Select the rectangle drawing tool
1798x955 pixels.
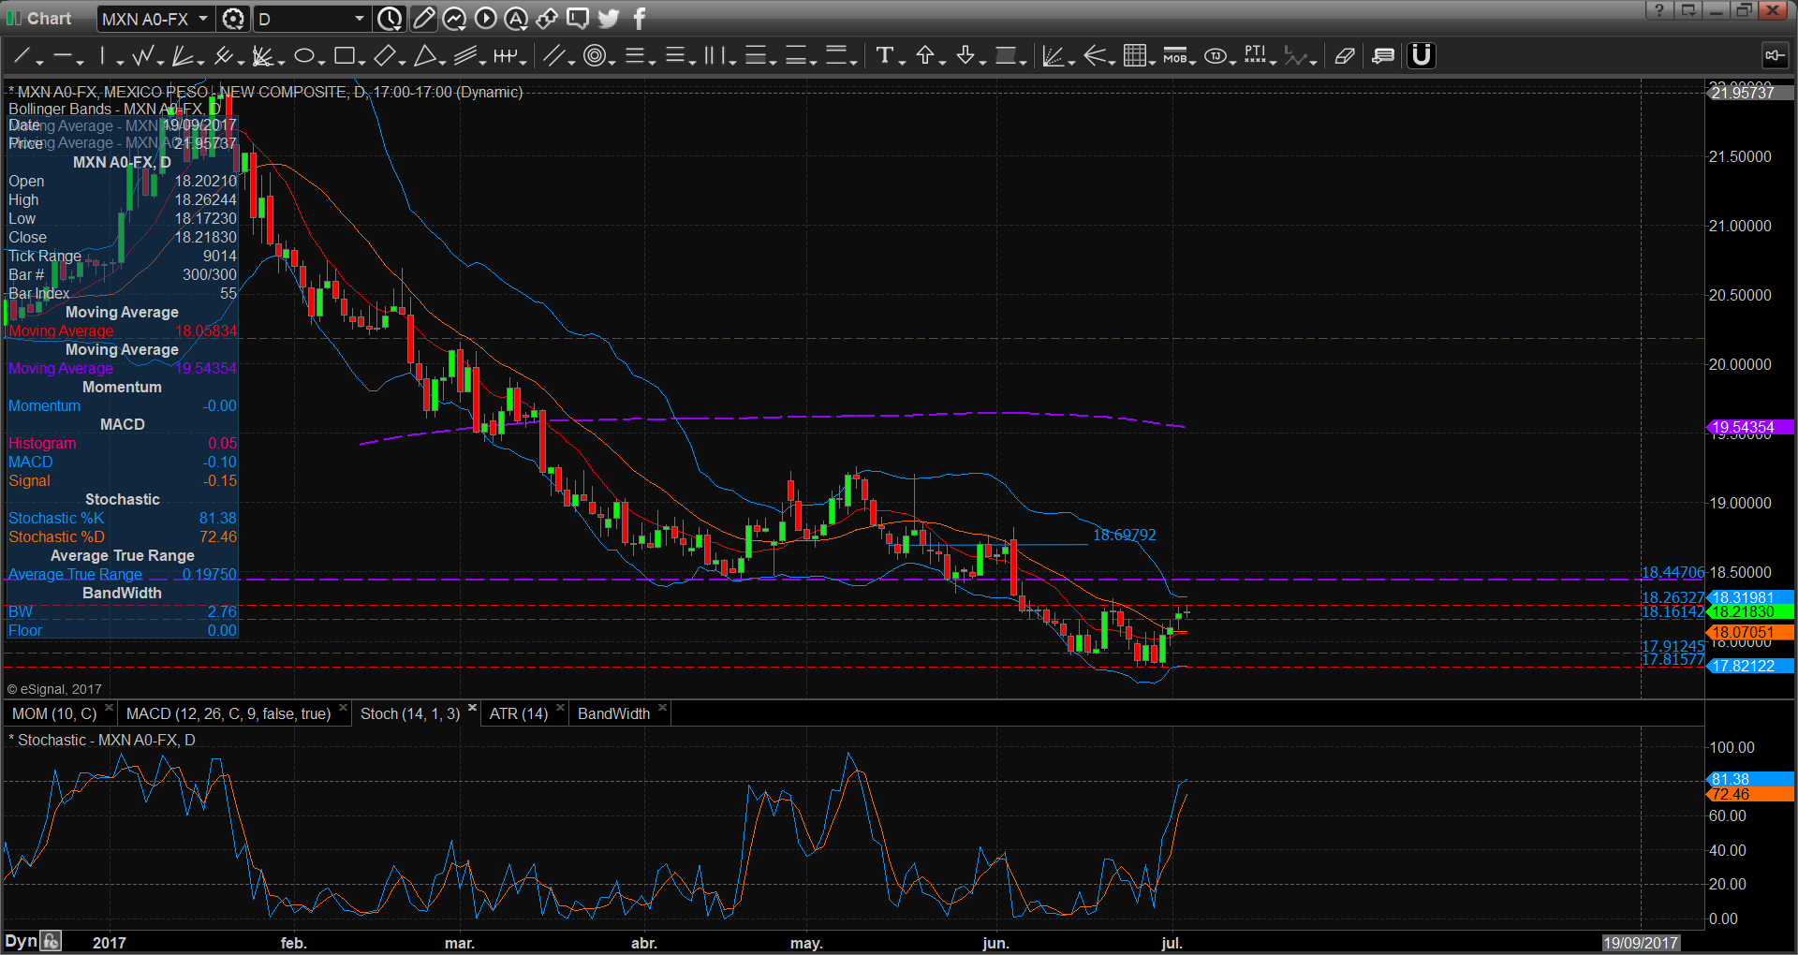click(x=344, y=56)
